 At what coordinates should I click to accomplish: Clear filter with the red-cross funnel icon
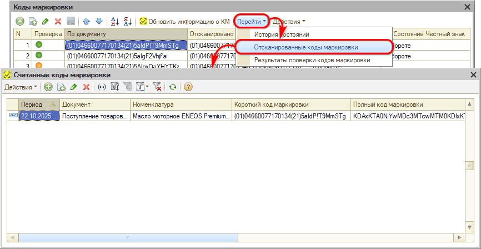point(157,87)
